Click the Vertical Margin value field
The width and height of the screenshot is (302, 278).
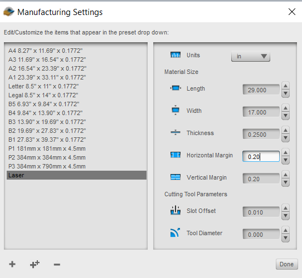coord(261,178)
